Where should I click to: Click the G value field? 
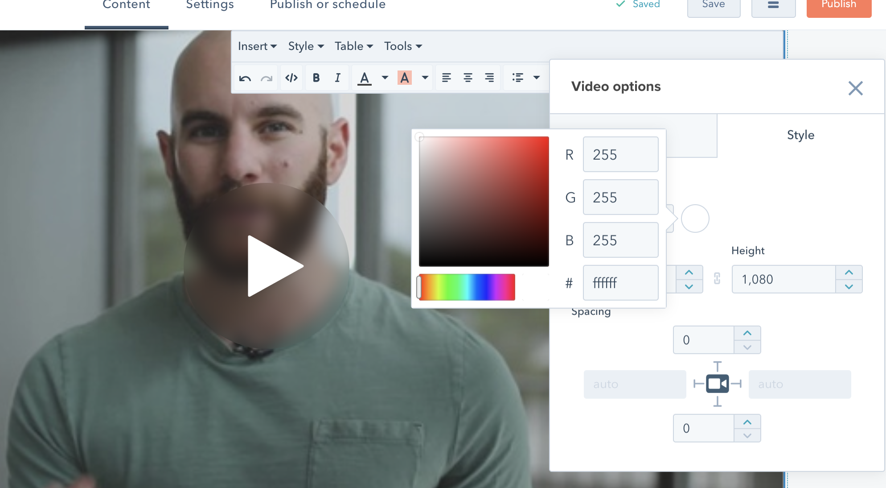click(620, 198)
